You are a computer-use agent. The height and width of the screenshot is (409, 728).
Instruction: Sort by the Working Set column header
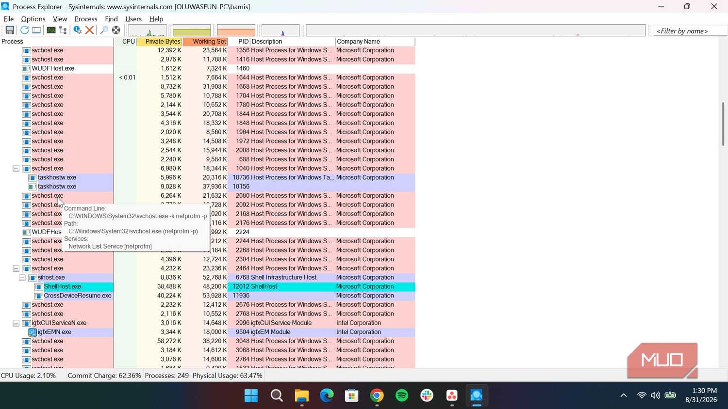pos(205,42)
